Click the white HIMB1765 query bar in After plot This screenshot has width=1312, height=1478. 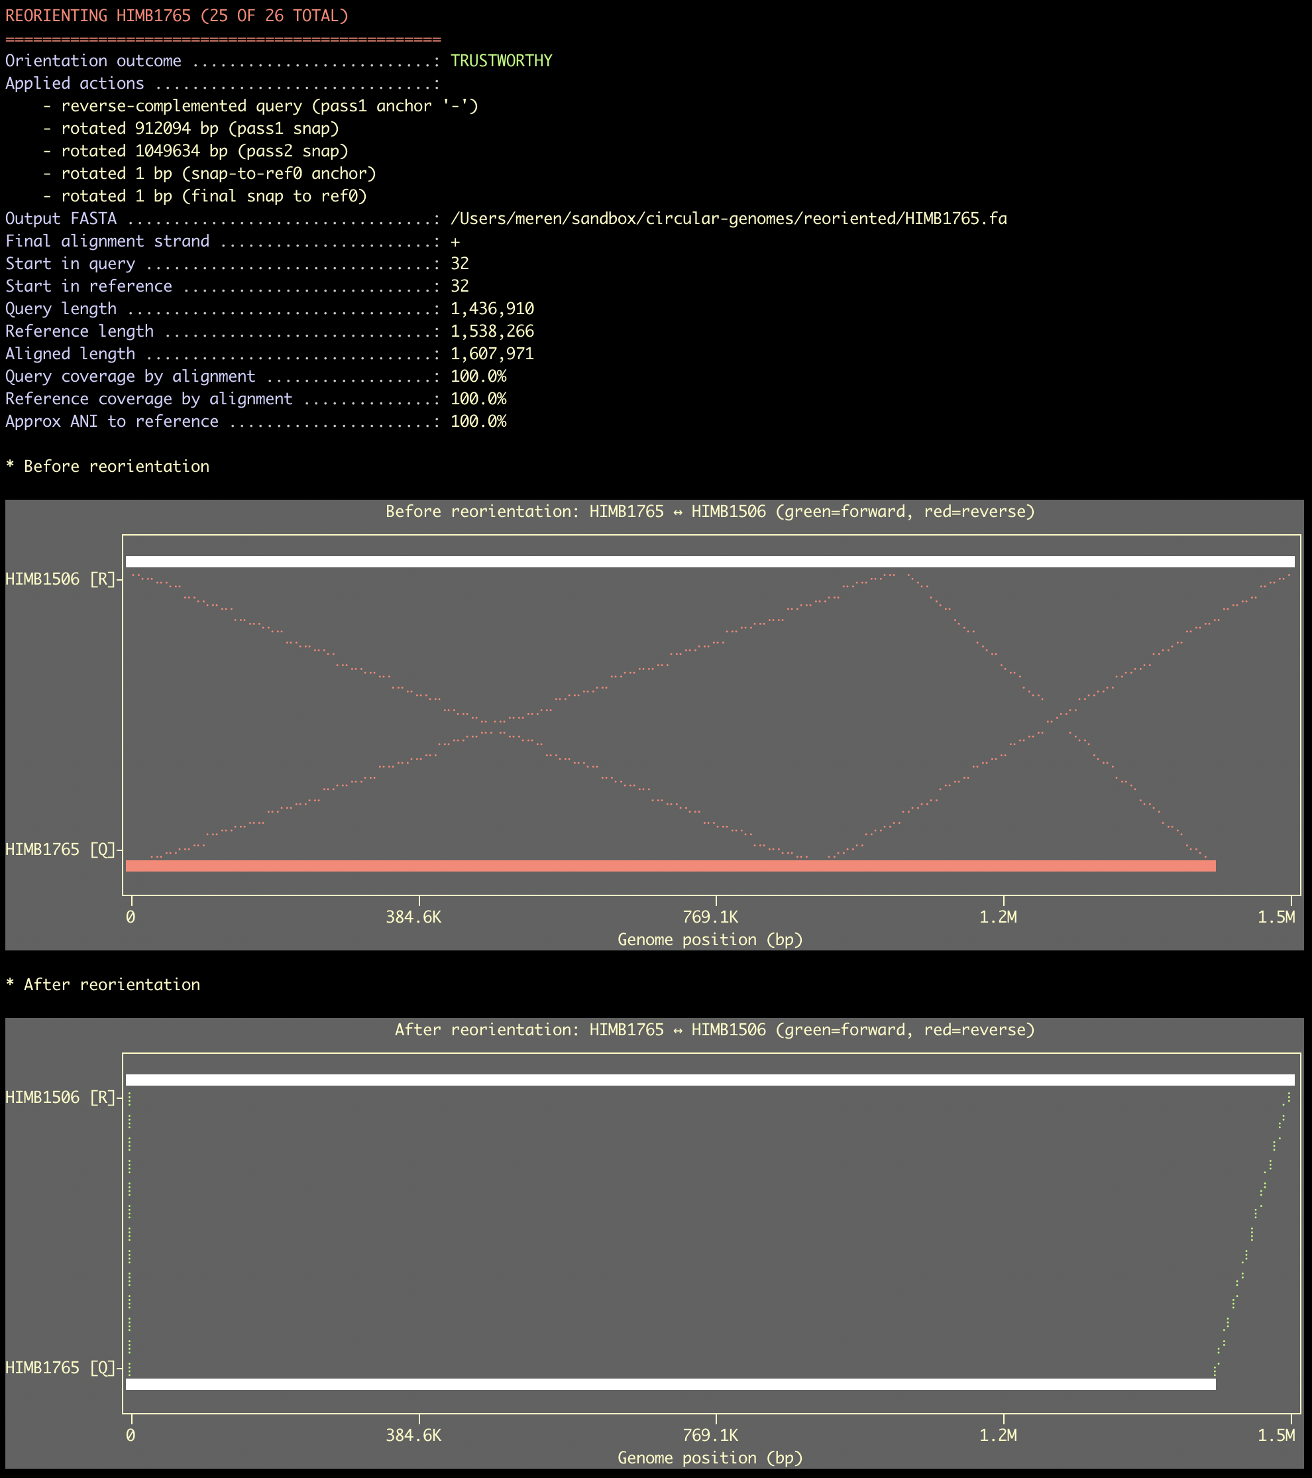pos(669,1384)
